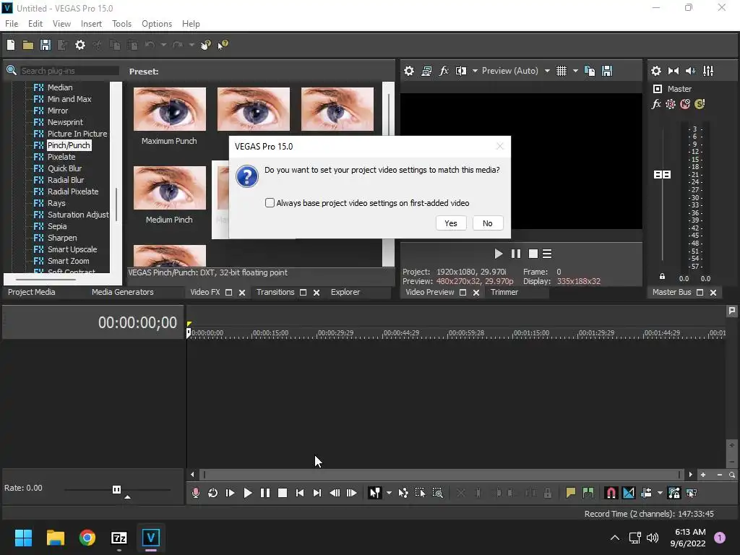This screenshot has height=555, width=740.
Task: Expand the Preview (Auto) quality dropdown
Action: (547, 71)
